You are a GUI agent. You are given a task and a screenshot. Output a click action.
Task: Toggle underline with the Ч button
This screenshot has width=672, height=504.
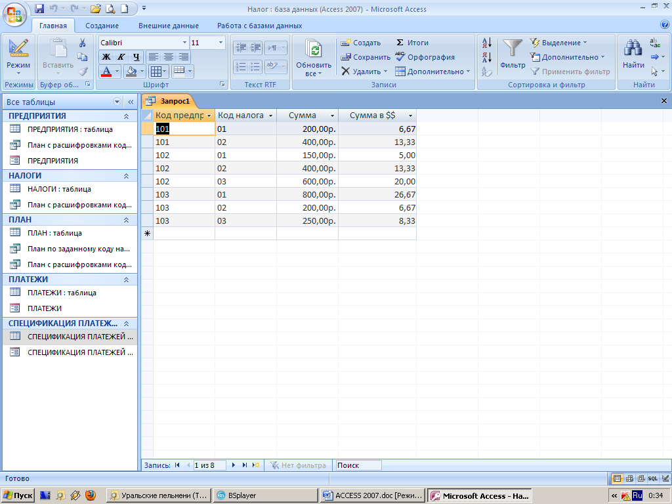136,56
